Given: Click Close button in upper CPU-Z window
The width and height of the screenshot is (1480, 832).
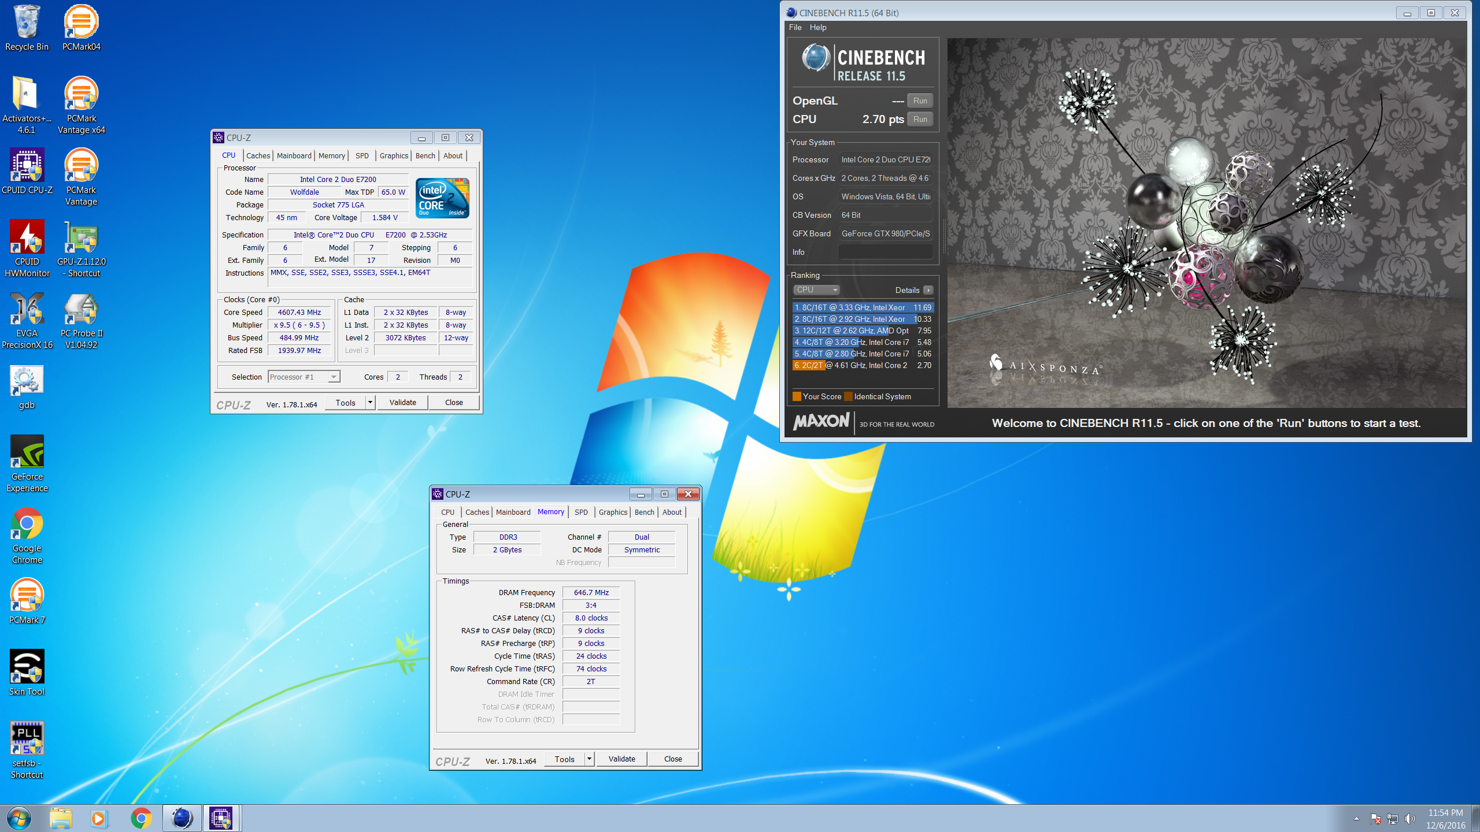Looking at the screenshot, I should [454, 402].
